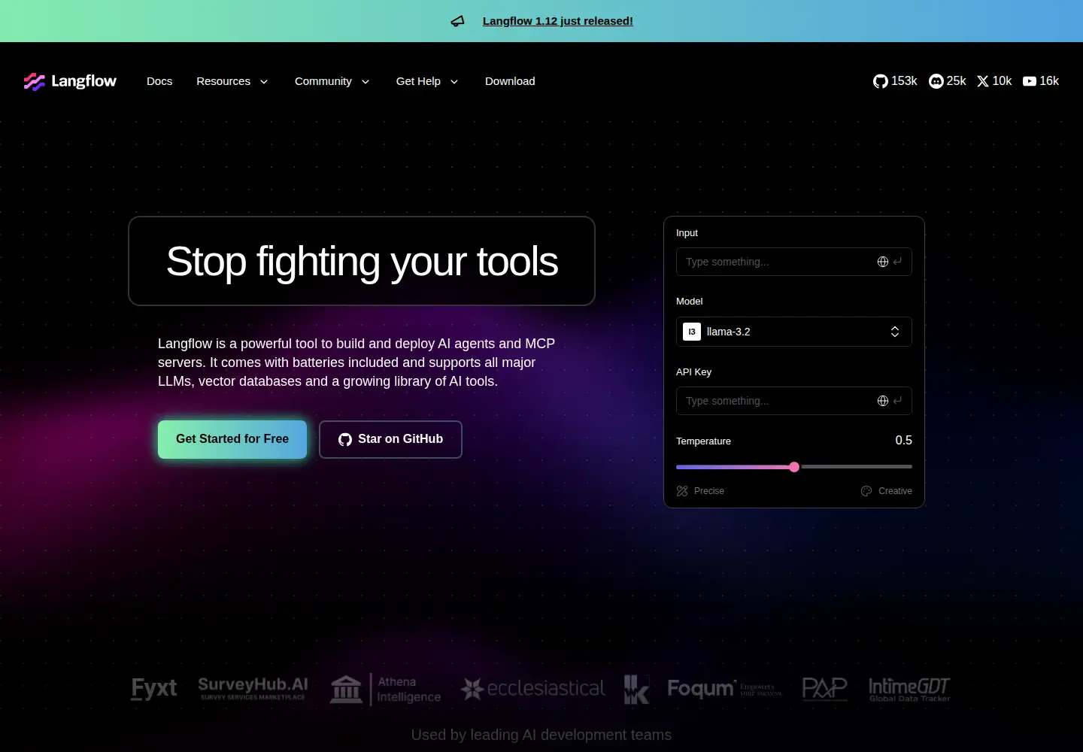
Task: Click the globe icon in the API Key field
Action: pos(883,401)
